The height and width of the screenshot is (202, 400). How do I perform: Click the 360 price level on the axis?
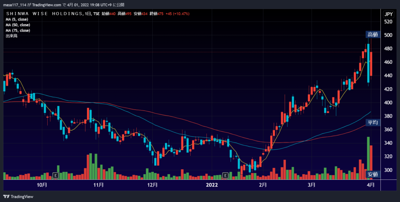point(388,130)
